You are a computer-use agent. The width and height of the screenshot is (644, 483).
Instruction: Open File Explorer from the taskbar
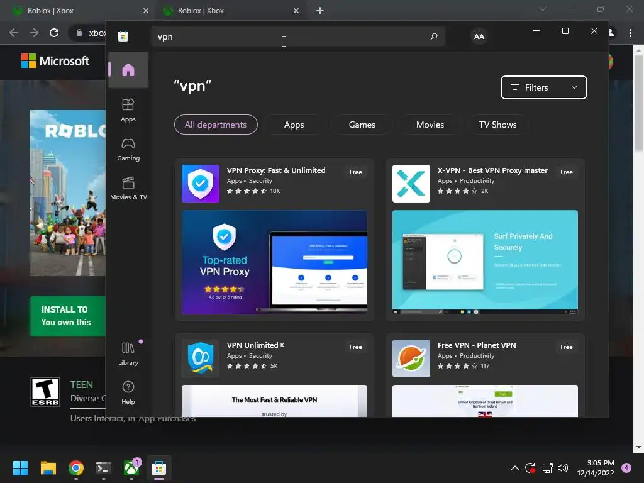[x=48, y=468]
